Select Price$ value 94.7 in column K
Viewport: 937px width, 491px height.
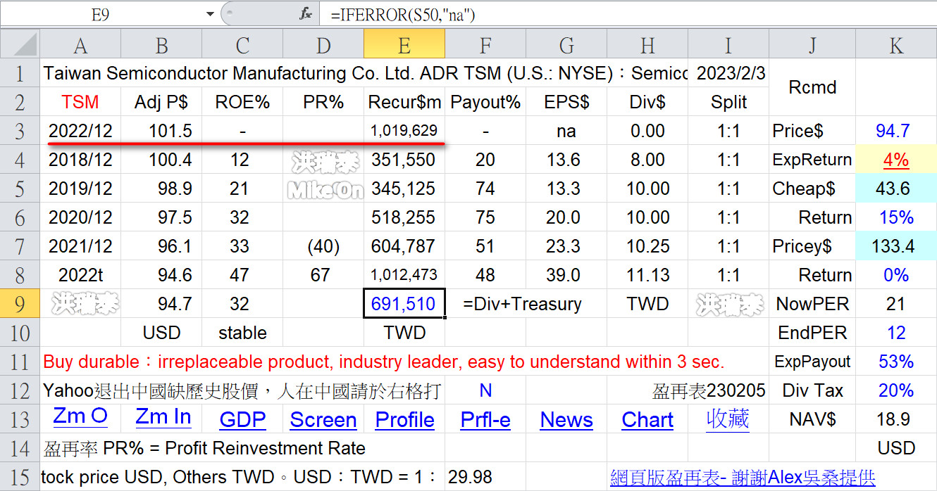pos(896,131)
